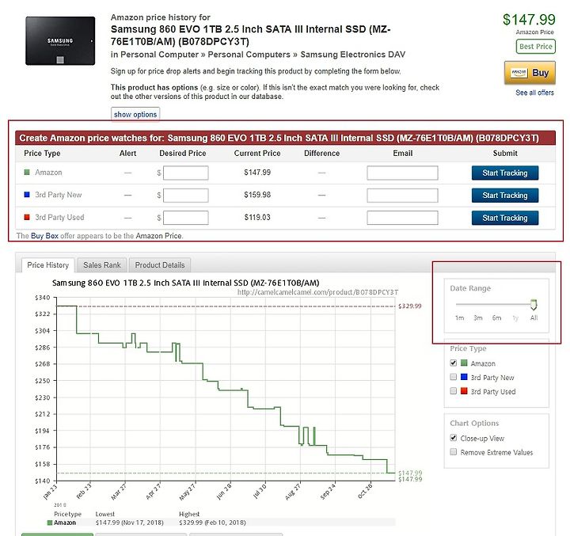The image size is (570, 536).
Task: Click the green Amazon swatch in Price Type panel
Action: pos(464,363)
